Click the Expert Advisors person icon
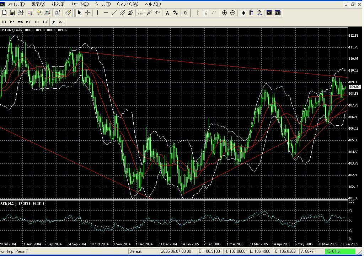Viewport: 364px width, 261px height. click(x=259, y=13)
